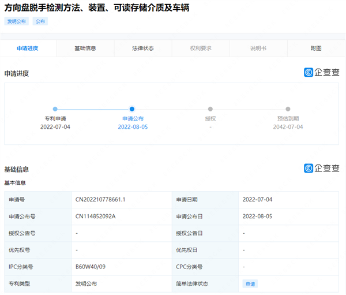Open the 附图 tab
The width and height of the screenshot is (346, 295).
pyautogui.click(x=316, y=48)
